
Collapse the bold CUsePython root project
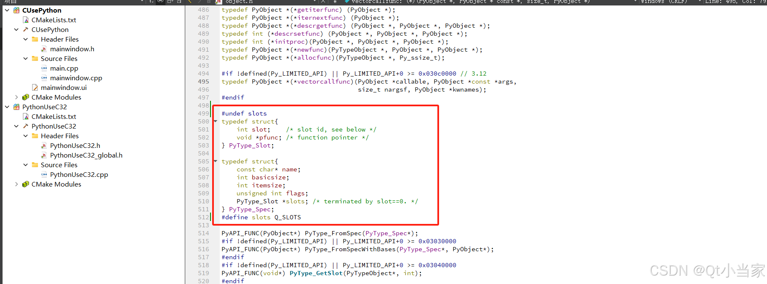point(7,10)
